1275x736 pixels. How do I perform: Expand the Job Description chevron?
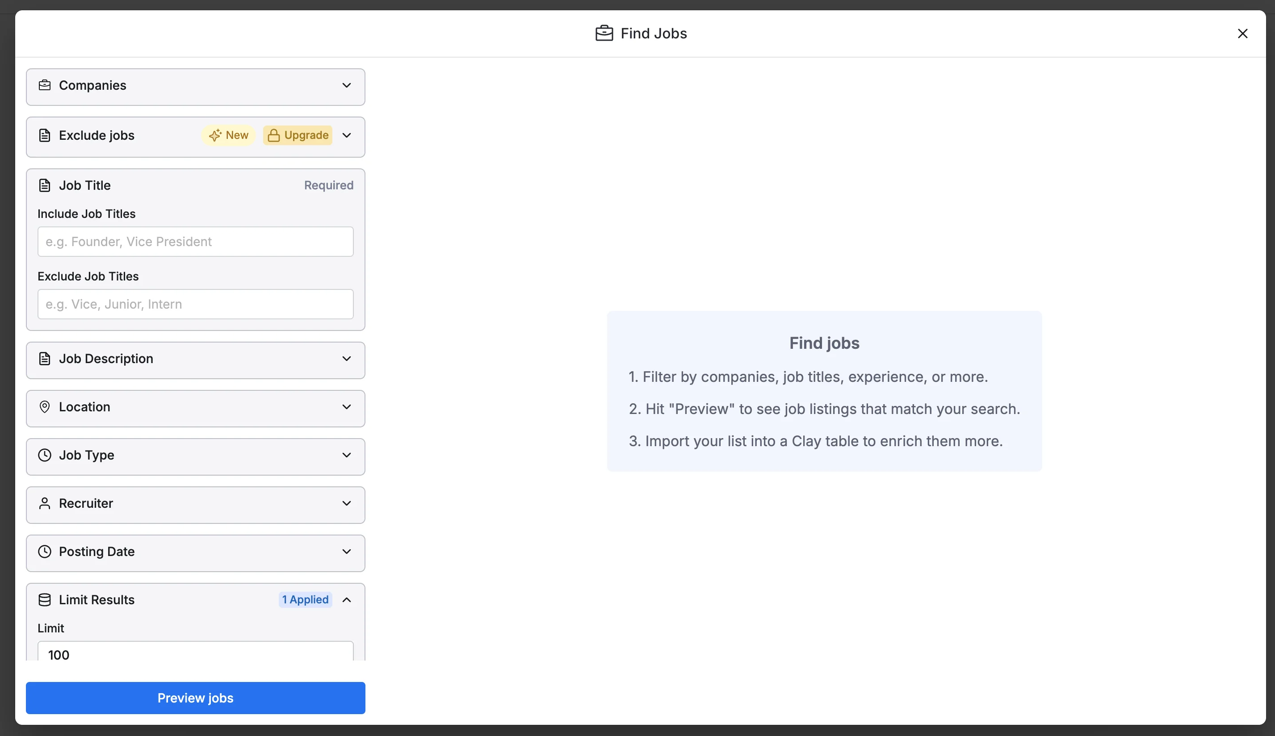[346, 359]
